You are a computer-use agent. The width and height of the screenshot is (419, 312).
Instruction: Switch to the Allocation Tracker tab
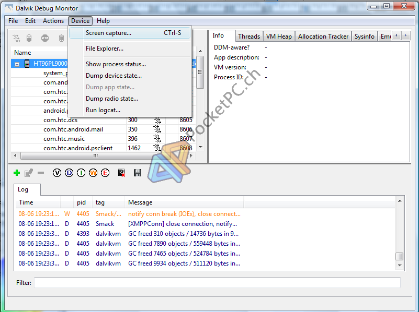[x=323, y=37]
